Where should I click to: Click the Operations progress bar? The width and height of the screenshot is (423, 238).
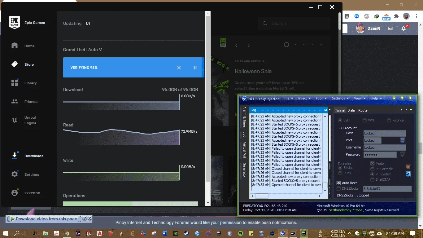coord(131,203)
